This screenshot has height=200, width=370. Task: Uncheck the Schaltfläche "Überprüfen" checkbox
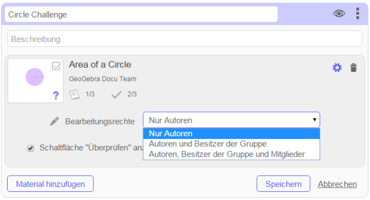(31, 148)
